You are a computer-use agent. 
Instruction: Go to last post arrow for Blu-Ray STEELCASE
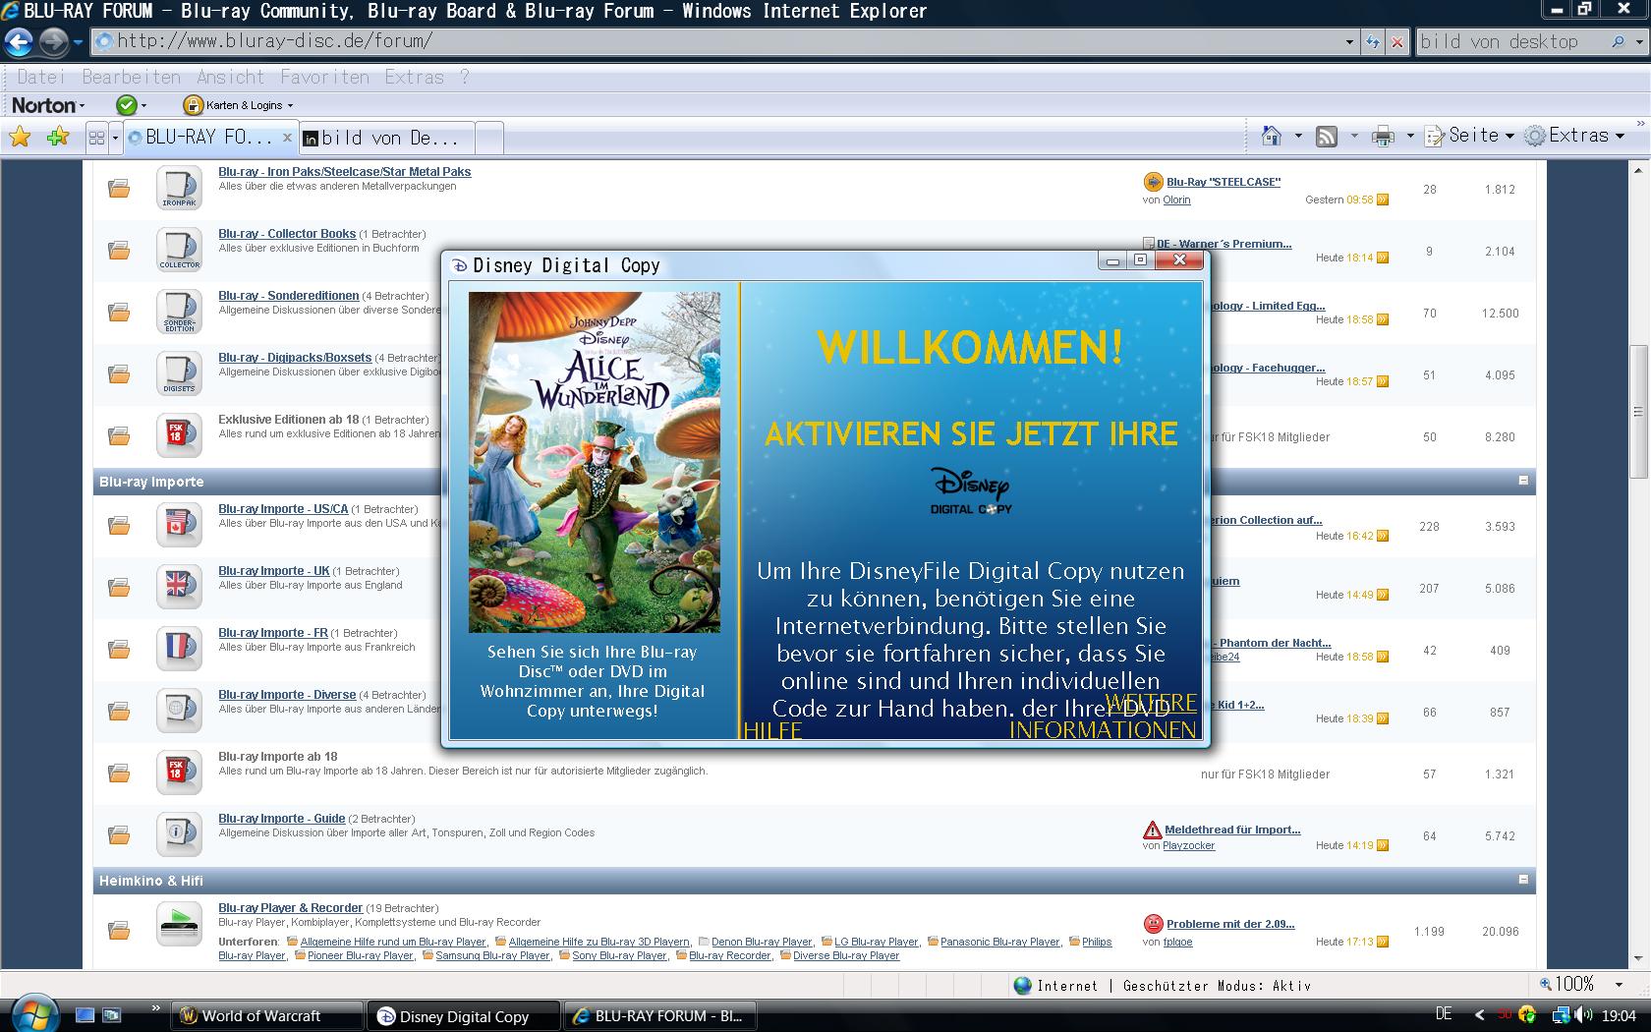click(x=1383, y=200)
